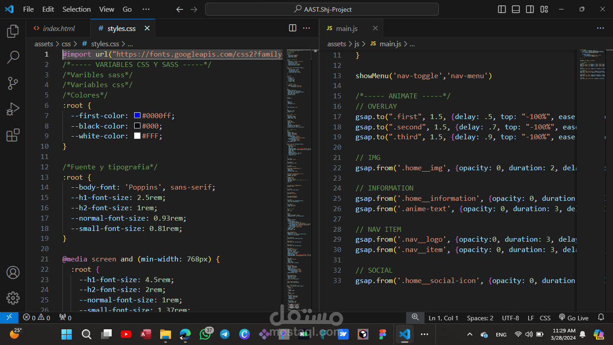
Task: Click the AAST.Shj-Project command center search
Action: coord(322,9)
